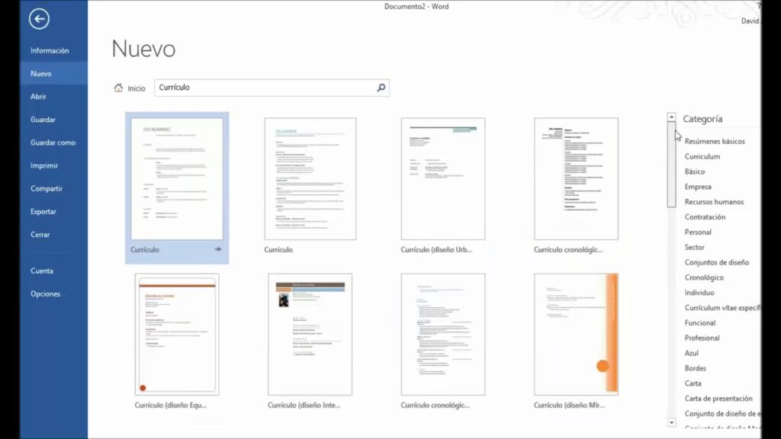Open Opciones
The image size is (781, 439).
pyautogui.click(x=46, y=293)
